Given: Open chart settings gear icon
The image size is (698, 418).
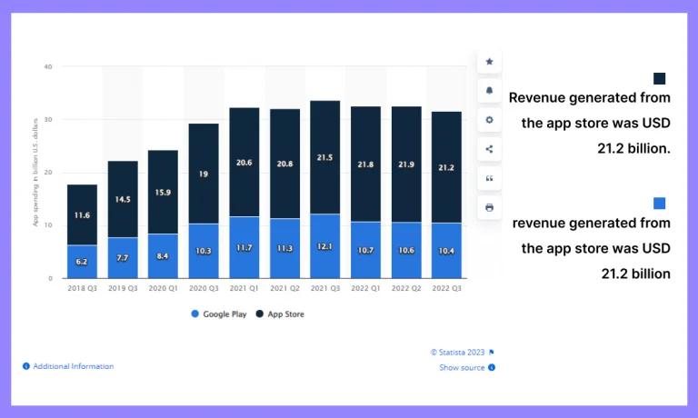Looking at the screenshot, I should 489,120.
